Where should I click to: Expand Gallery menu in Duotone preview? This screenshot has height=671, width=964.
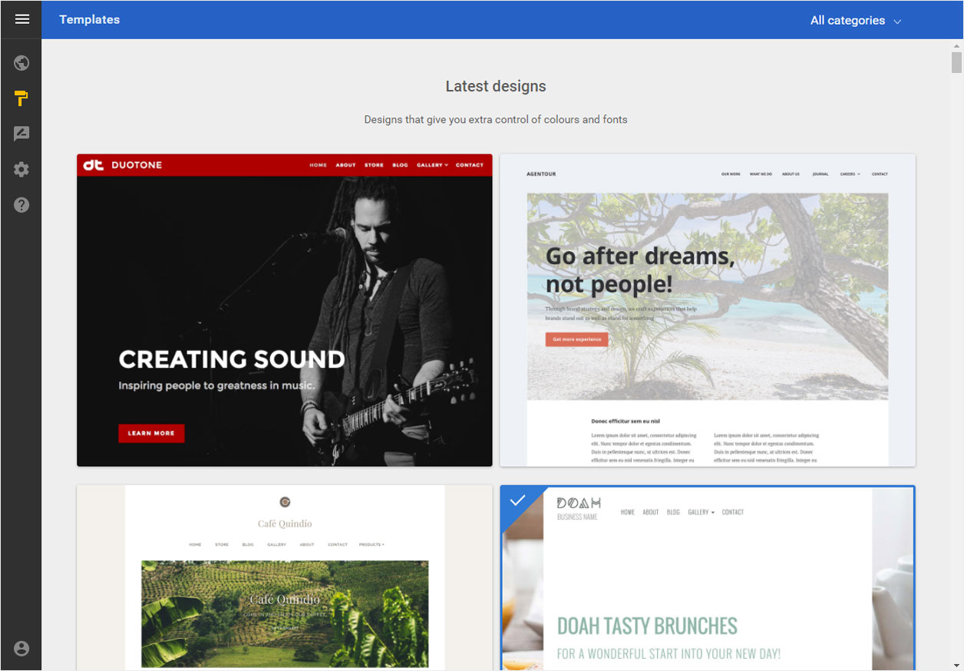tap(432, 165)
